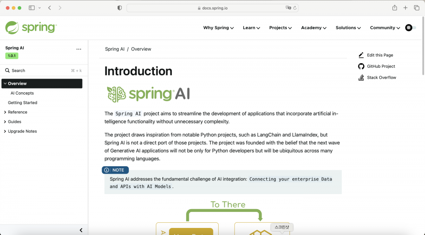Screen dimensions: 425x235
Task: Click the search magnifier icon
Action: (7, 70)
